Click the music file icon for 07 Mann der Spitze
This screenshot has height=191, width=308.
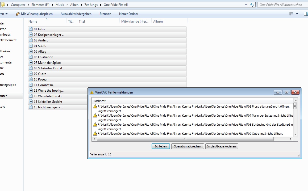click(31, 62)
